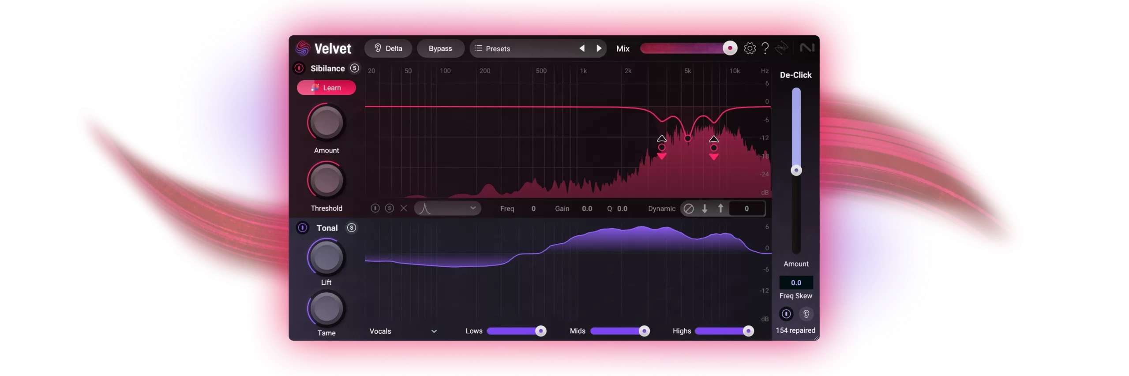This screenshot has height=376, width=1129.
Task: Toggle Sibilance module power button
Action: pos(299,68)
